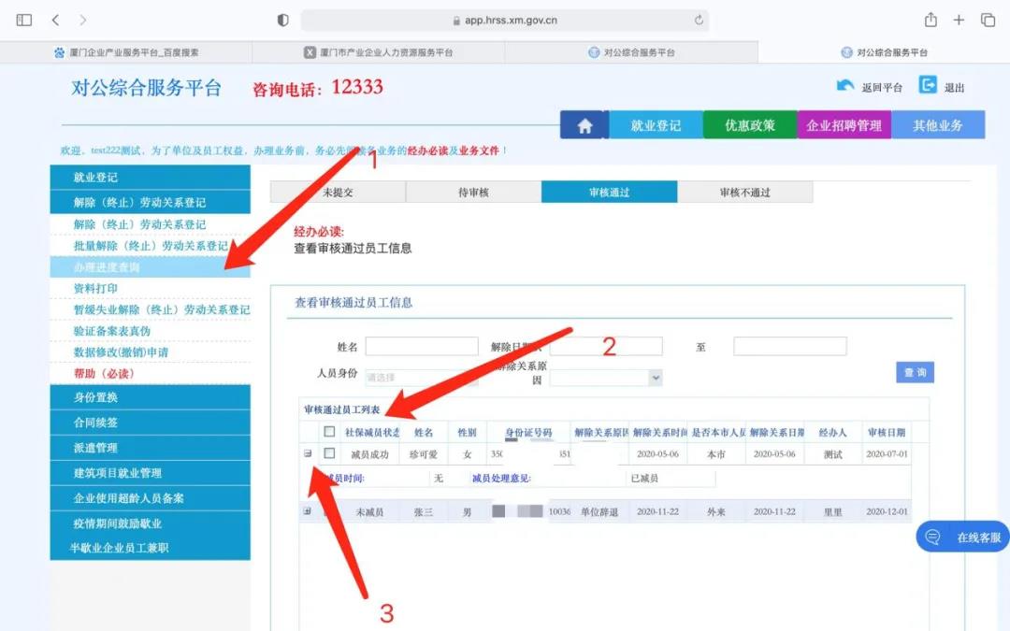Click the home icon in navigation bar
This screenshot has height=631, width=1010.
(584, 126)
